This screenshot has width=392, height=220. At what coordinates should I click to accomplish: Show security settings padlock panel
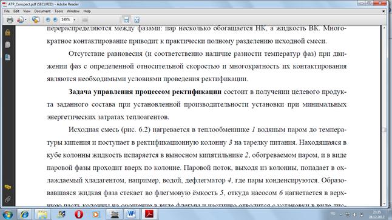click(8, 33)
